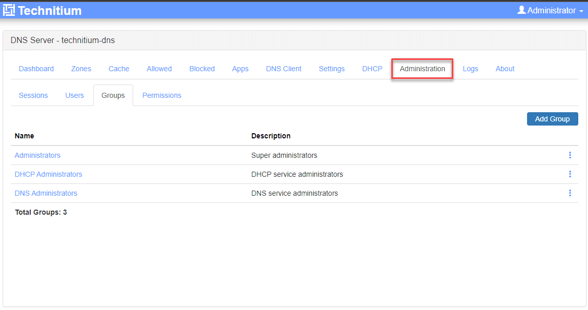This screenshot has height=310, width=588.
Task: Open the Permissions sub-tab
Action: (162, 95)
